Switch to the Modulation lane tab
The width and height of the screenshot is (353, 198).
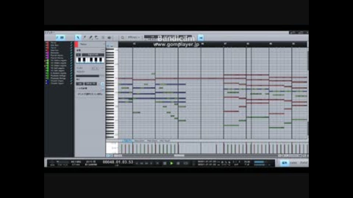(139, 141)
